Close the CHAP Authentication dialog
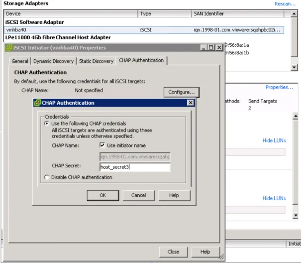Viewport: 301px width, 263px height. click(x=190, y=103)
